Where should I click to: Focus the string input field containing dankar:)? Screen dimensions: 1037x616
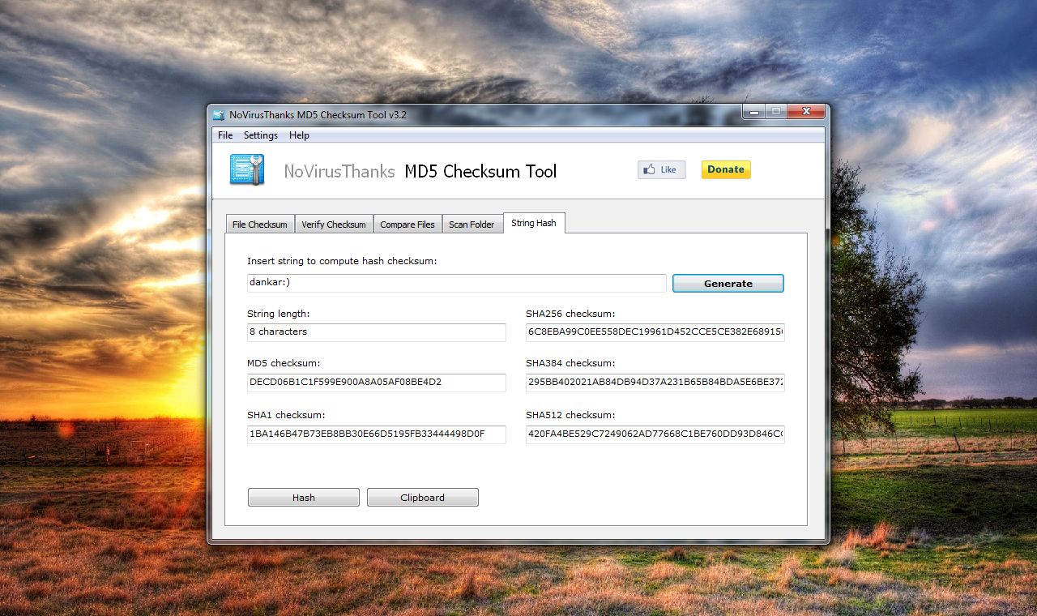pos(457,283)
